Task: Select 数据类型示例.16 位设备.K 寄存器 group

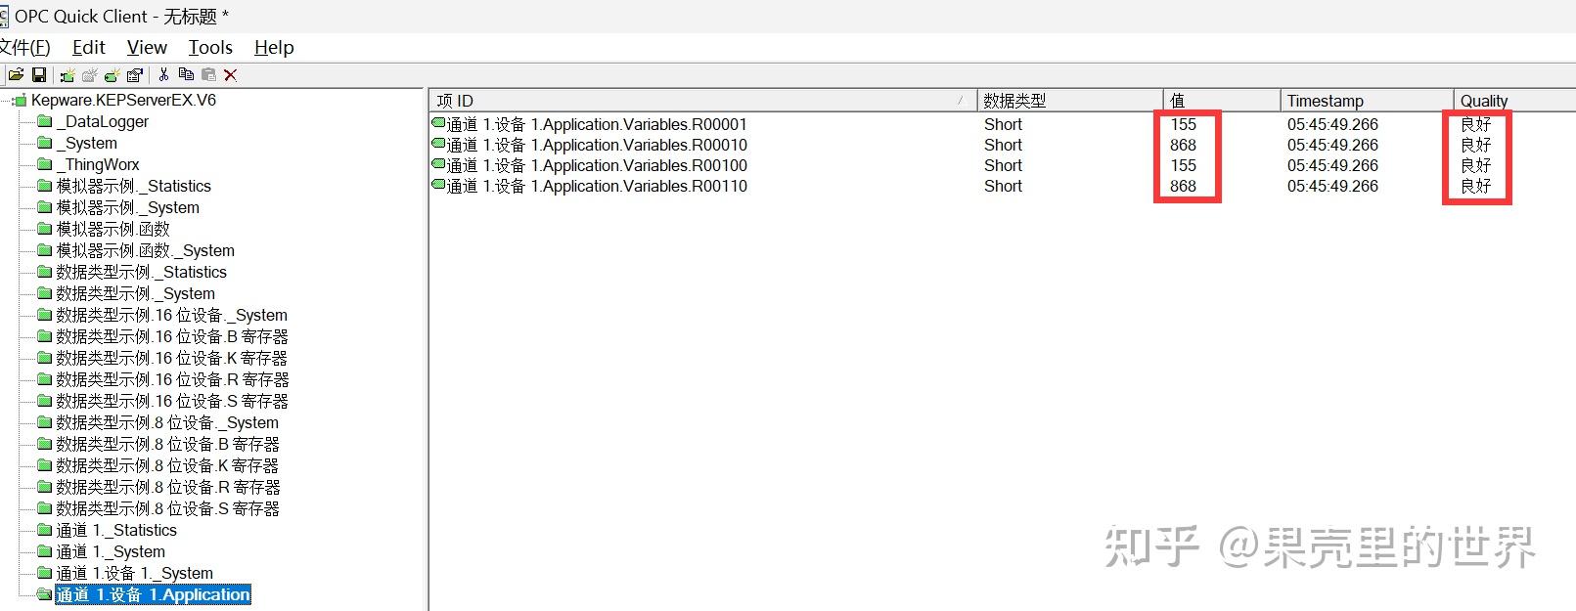Action: click(x=172, y=358)
